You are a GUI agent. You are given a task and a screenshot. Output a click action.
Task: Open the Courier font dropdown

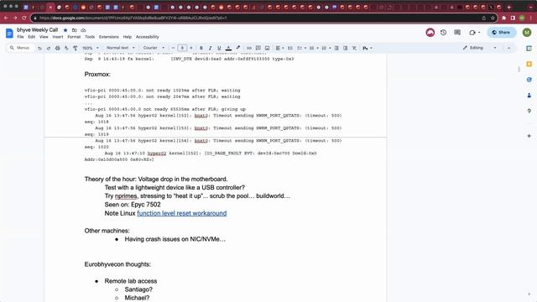tap(154, 48)
